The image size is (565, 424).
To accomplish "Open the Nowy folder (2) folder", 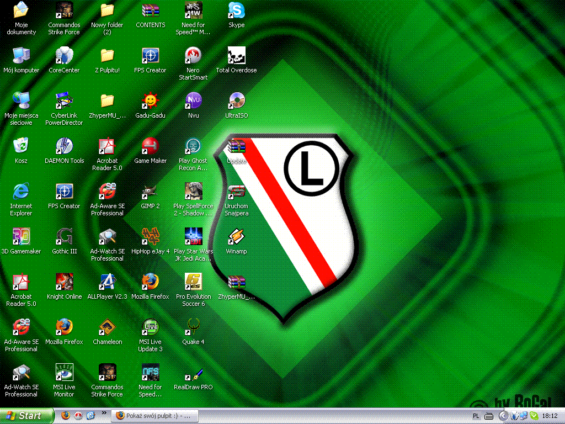I will (x=107, y=10).
